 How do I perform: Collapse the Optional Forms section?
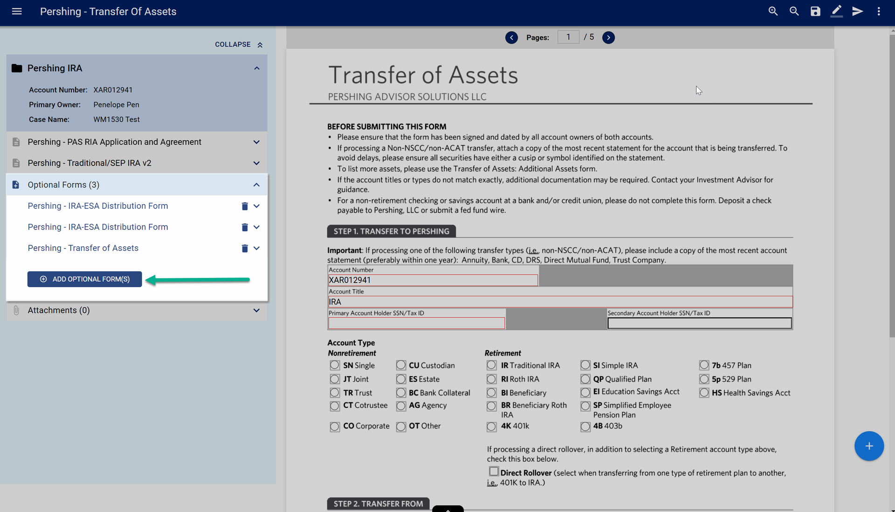coord(256,185)
